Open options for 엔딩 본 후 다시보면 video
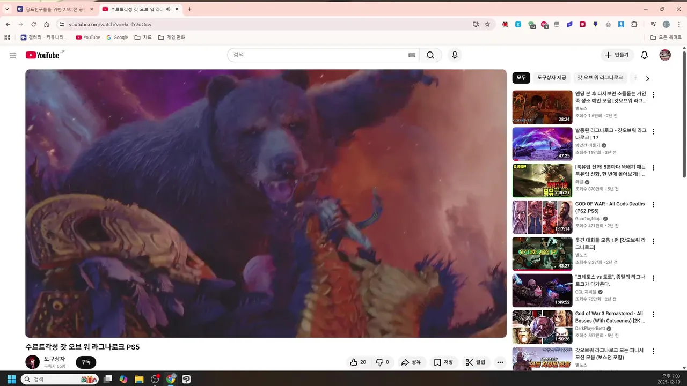Screen dimensions: 687x386 (x=653, y=95)
